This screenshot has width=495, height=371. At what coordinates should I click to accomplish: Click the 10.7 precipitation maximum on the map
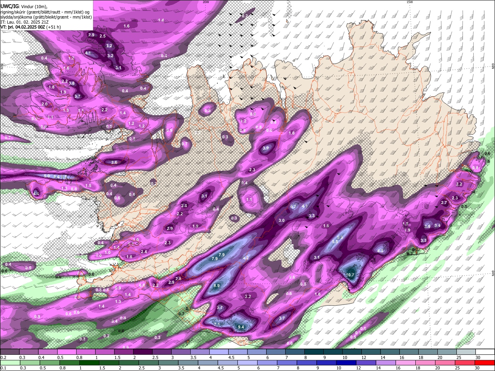click(350, 275)
